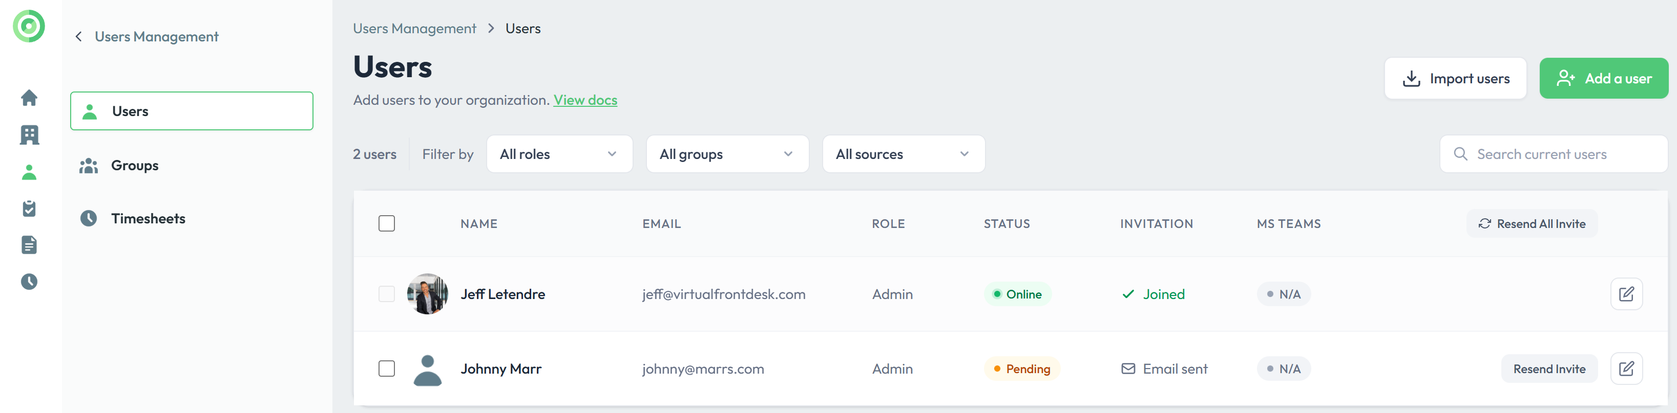Open the document icon in the left rail

29,245
